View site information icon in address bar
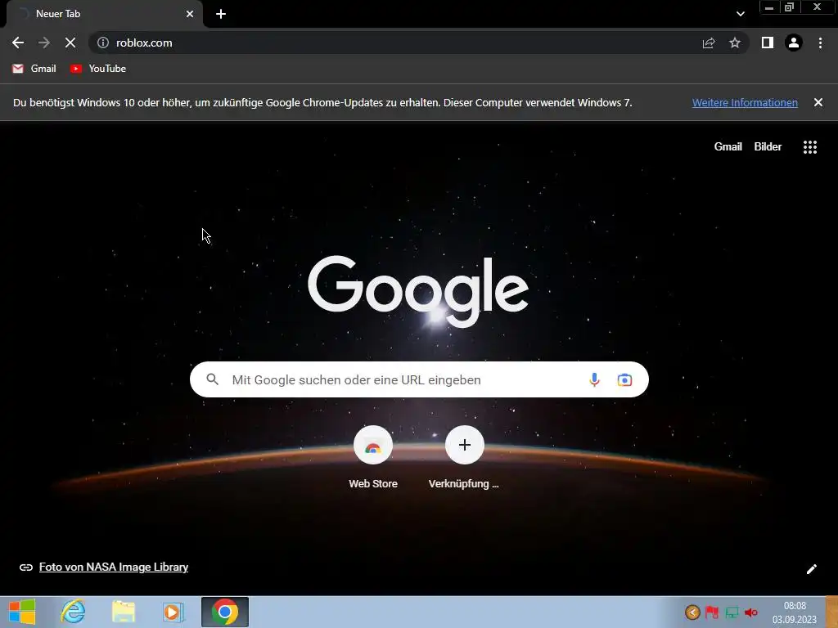The width and height of the screenshot is (838, 628). tap(102, 43)
